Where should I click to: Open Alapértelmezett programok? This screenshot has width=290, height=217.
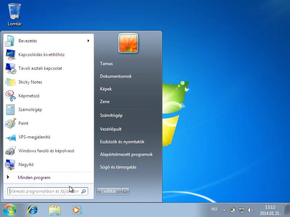tap(126, 154)
